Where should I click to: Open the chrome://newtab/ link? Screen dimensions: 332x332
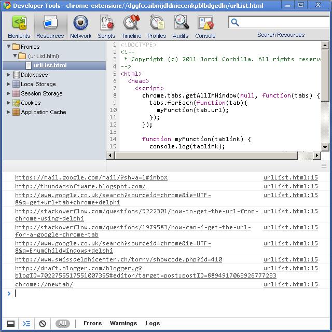click(44, 284)
